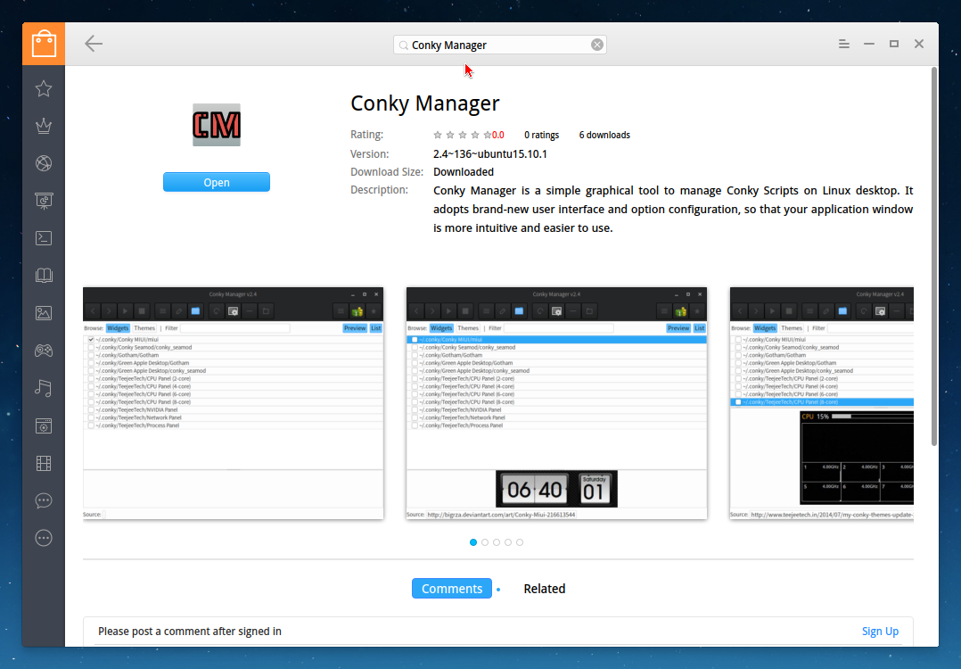Maximize the store window
Screen dimensions: 961x669
click(894, 44)
